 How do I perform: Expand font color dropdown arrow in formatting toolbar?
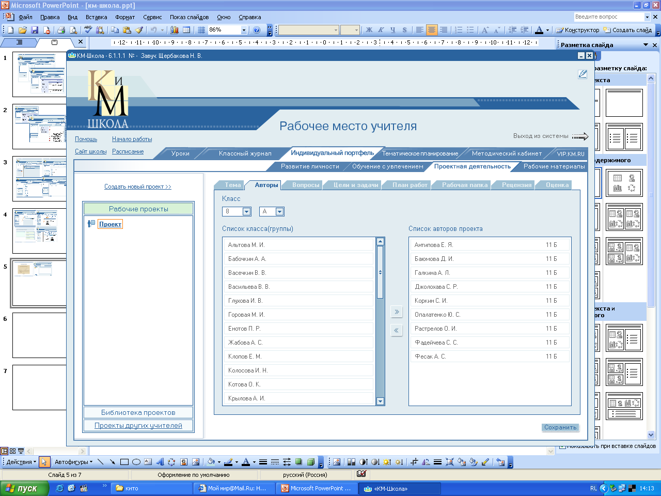pyautogui.click(x=547, y=30)
